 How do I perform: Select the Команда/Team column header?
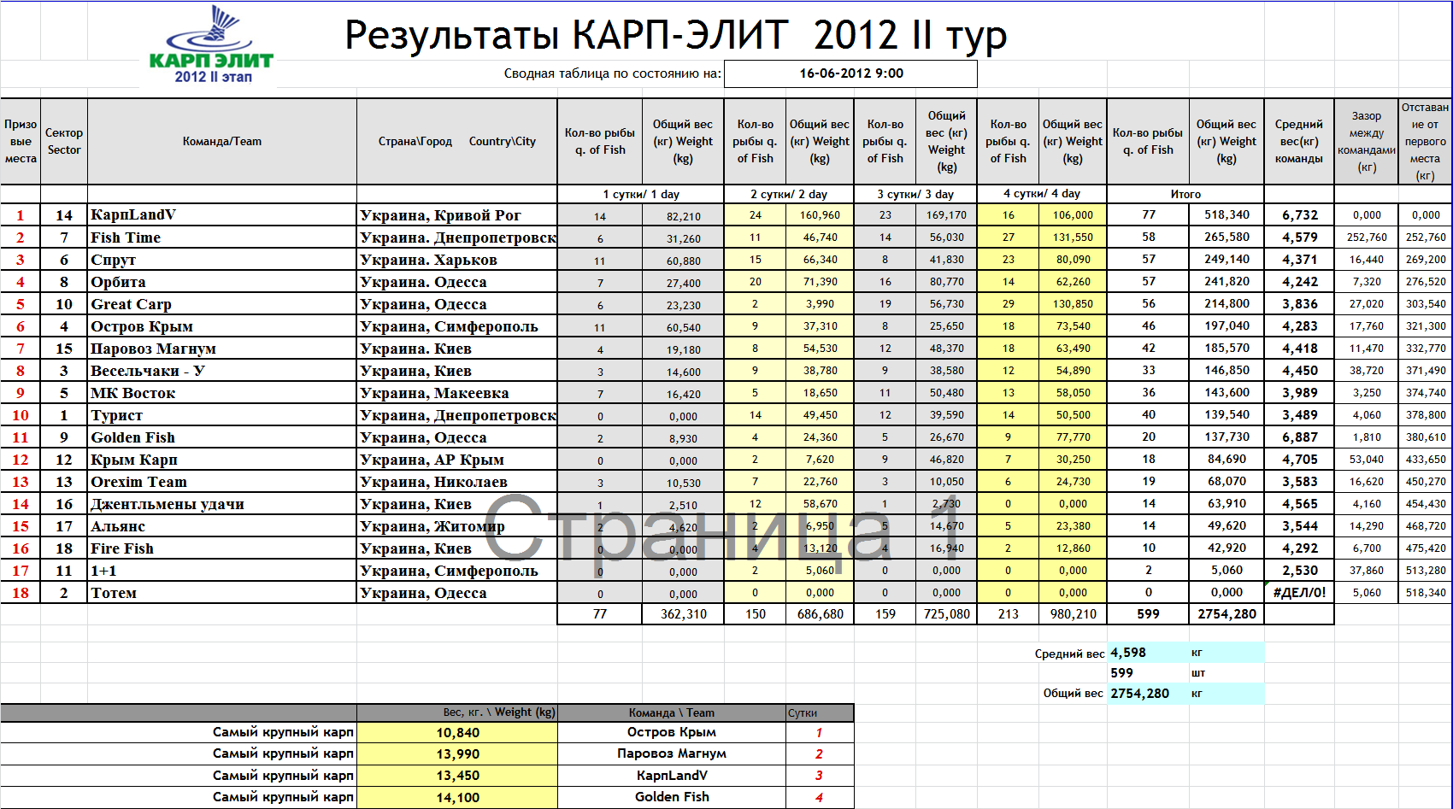(222, 141)
